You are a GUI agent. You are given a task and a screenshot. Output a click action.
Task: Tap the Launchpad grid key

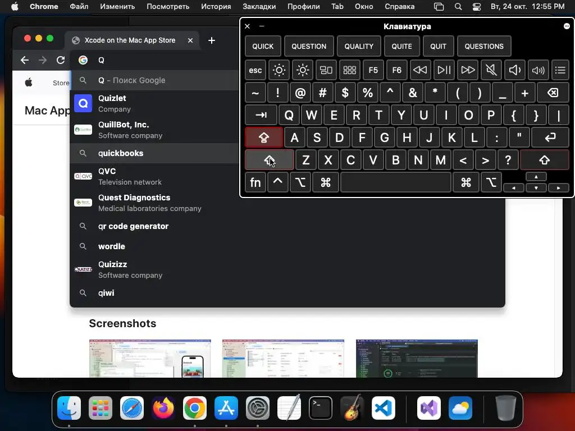[349, 70]
